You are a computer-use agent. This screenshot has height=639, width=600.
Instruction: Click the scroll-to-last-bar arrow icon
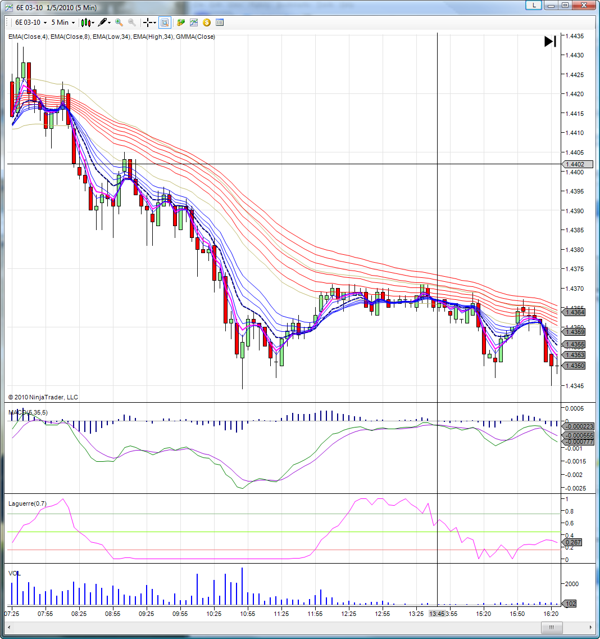click(550, 41)
